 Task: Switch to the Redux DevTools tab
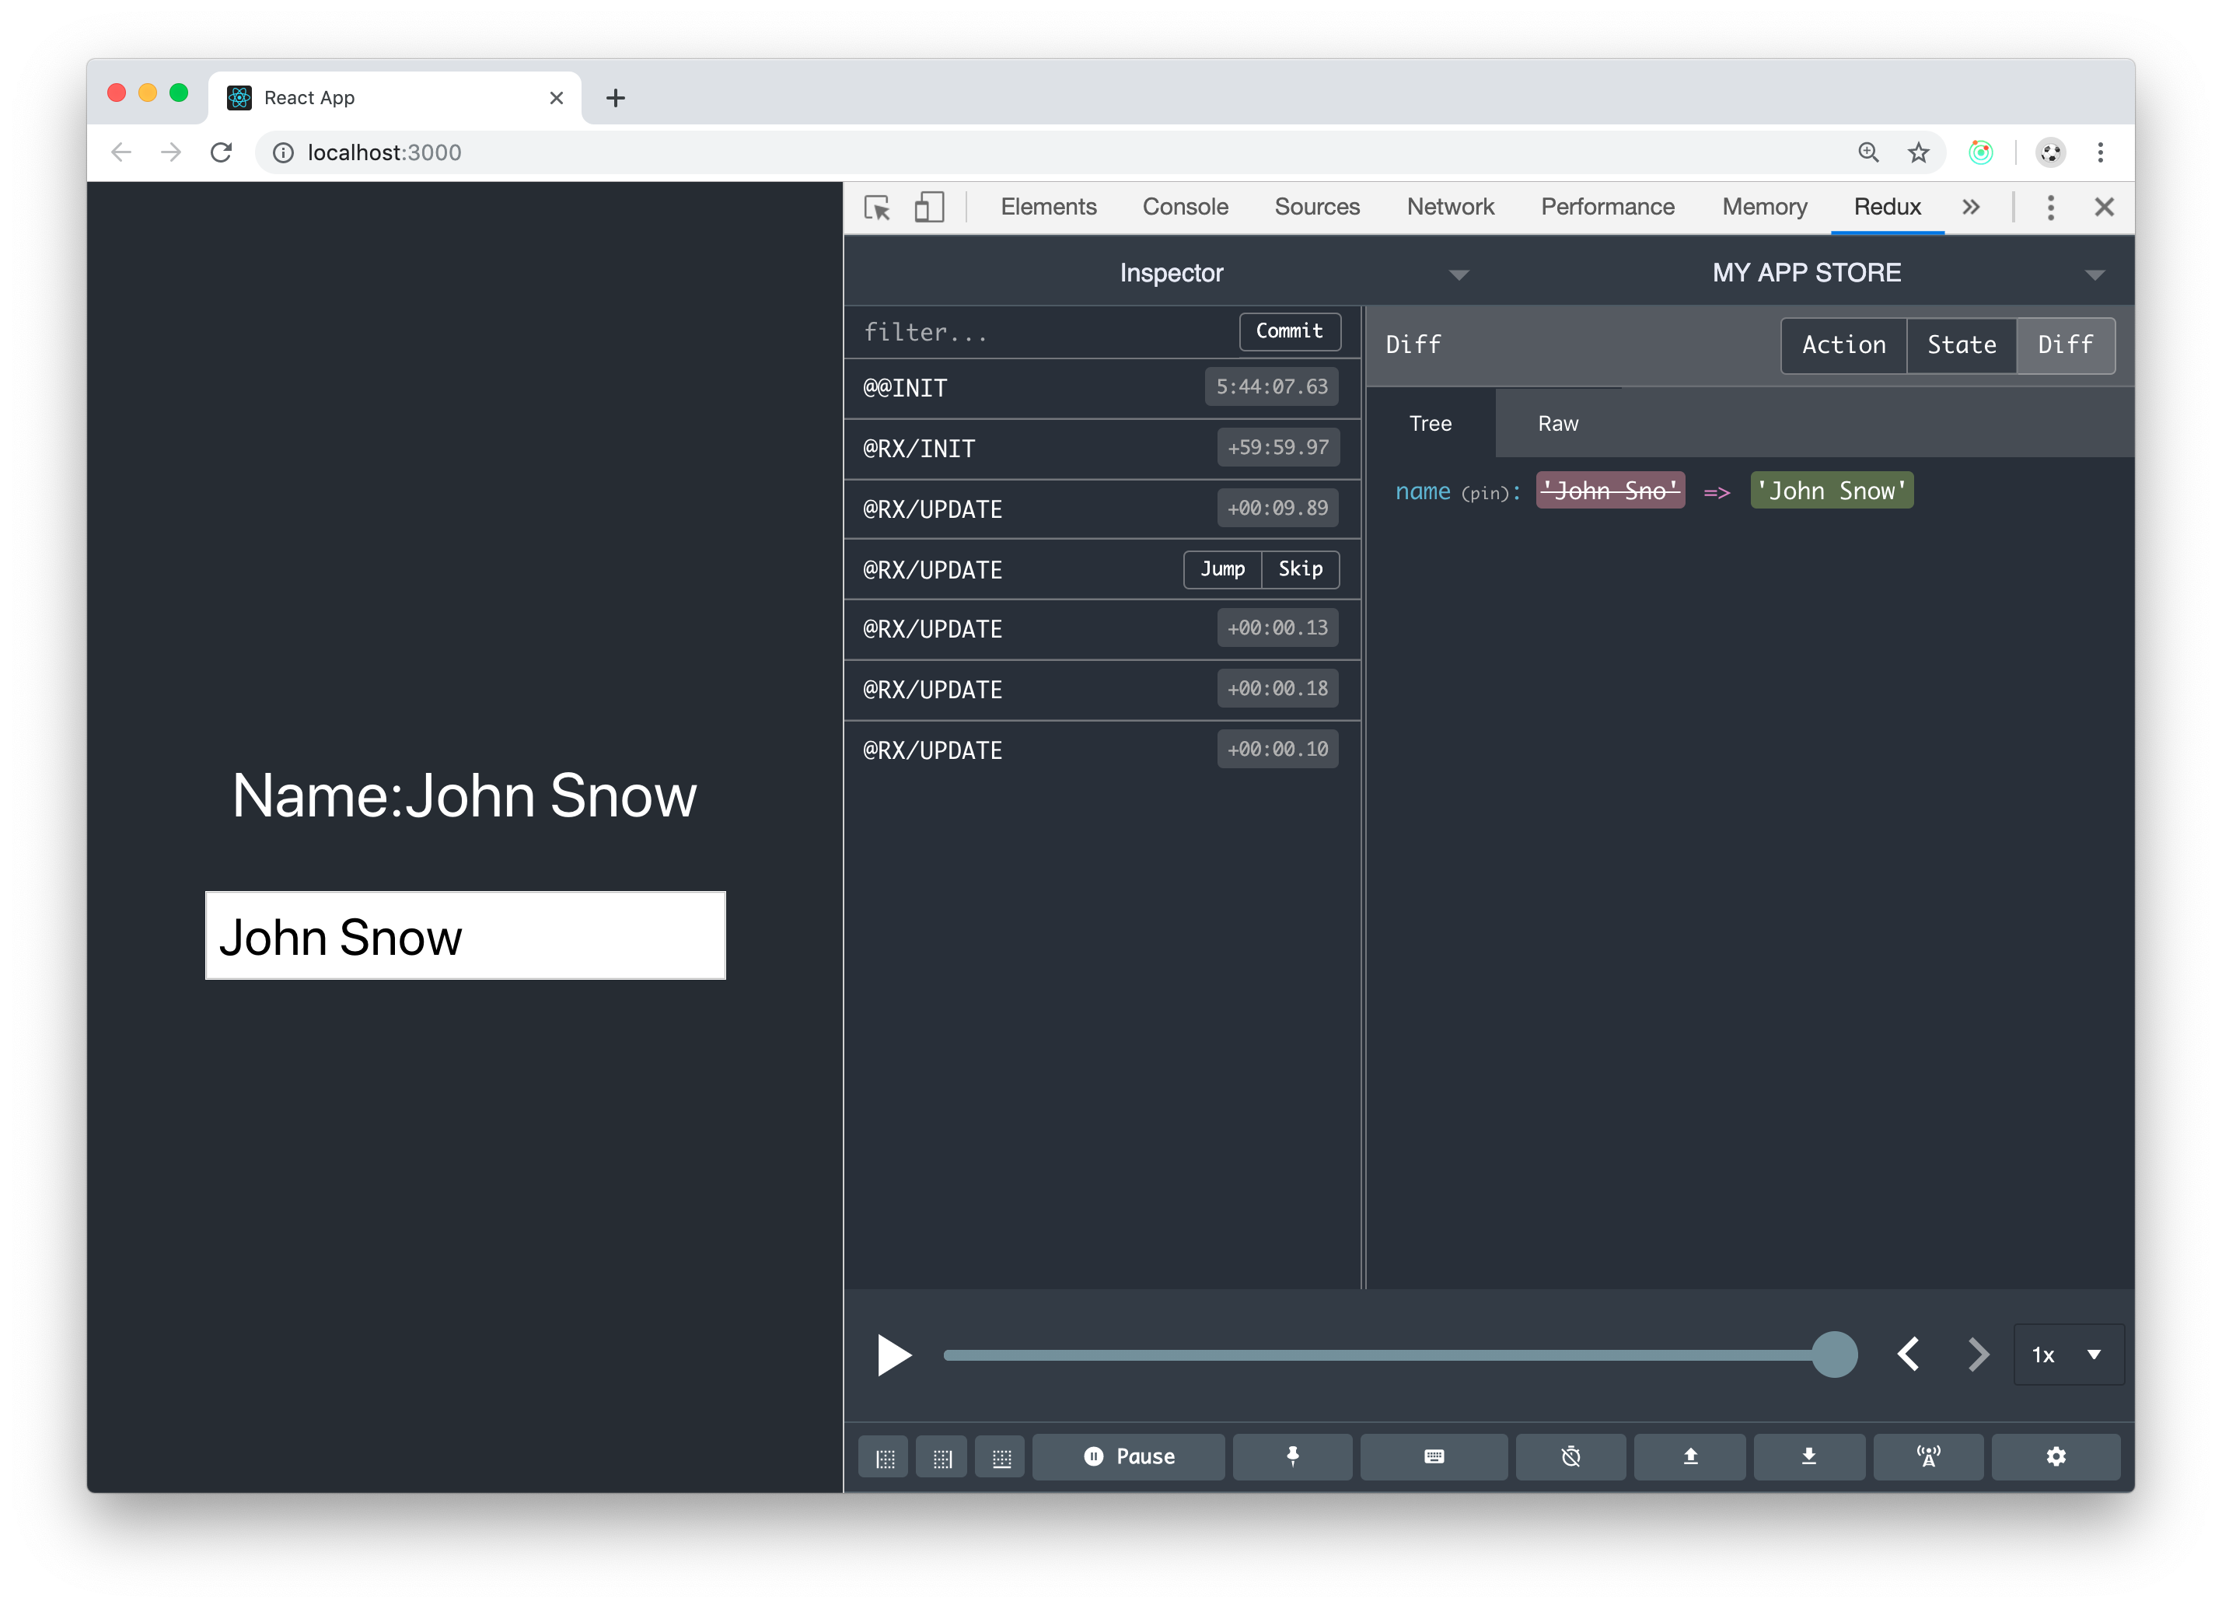tap(1887, 207)
